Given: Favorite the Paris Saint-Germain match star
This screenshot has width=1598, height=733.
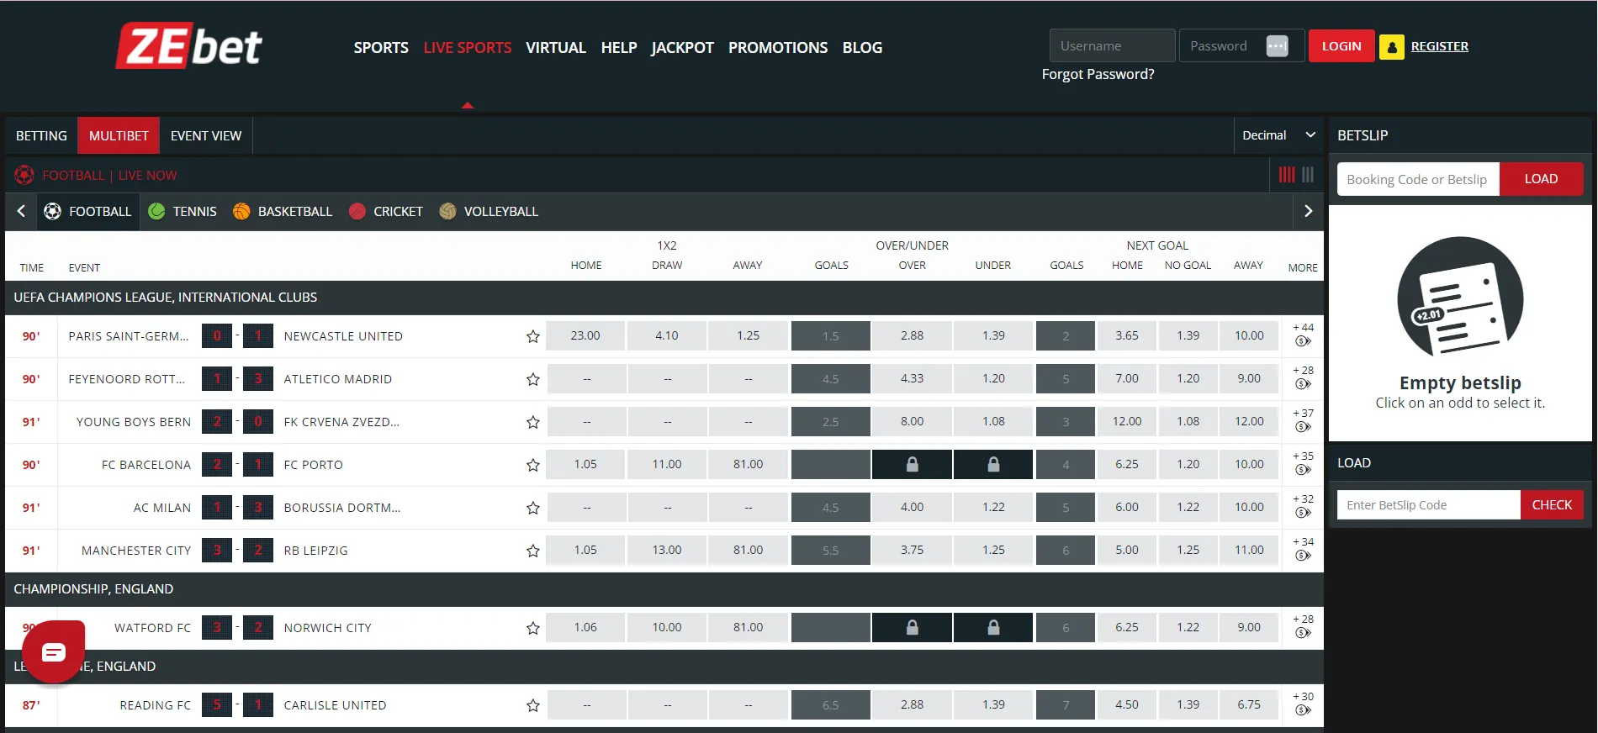Looking at the screenshot, I should pyautogui.click(x=532, y=336).
